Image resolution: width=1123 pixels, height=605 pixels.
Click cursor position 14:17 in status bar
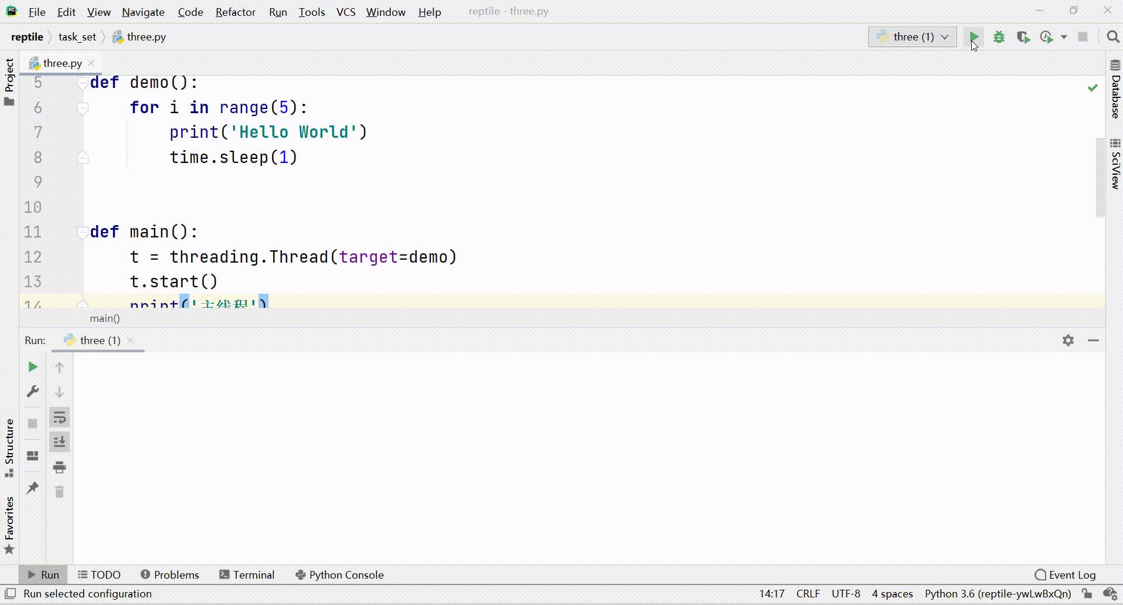click(771, 594)
